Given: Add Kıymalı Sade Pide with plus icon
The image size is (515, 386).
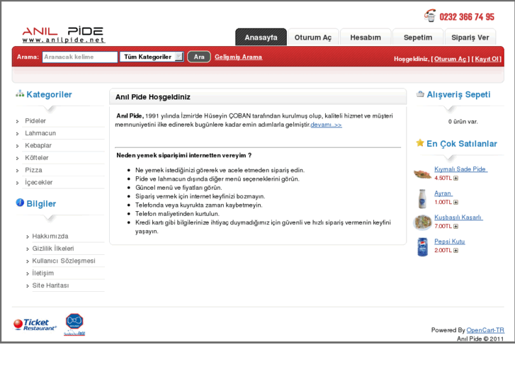Looking at the screenshot, I should [456, 178].
